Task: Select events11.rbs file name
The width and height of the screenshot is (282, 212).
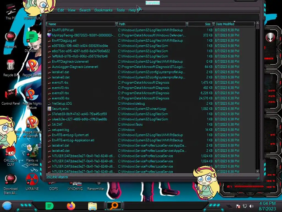Action: (60, 83)
